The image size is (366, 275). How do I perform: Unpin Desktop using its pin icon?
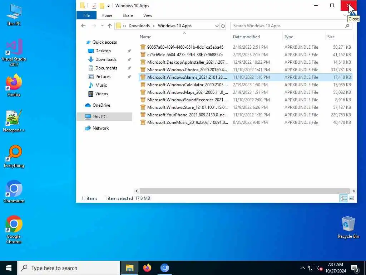point(129,51)
